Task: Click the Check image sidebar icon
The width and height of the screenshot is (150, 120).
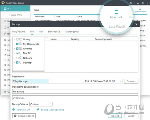Action: click(x=5, y=60)
